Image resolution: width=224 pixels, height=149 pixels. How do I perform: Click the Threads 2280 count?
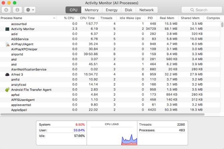[181, 125]
